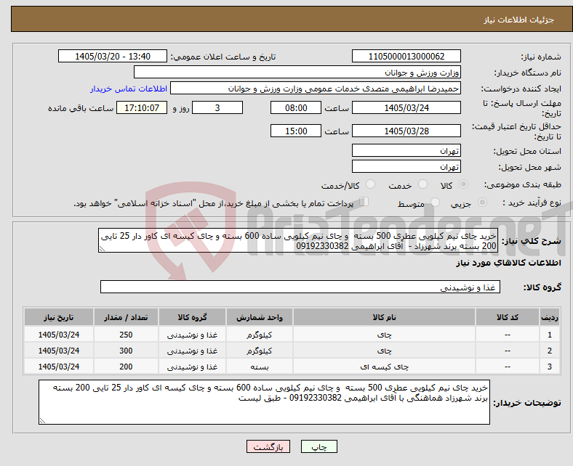Screen dimensions: 573x466
Task: Click the remaining days field showing 3
Action: 217,107
